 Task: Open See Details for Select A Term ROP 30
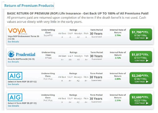[x=13, y=84]
